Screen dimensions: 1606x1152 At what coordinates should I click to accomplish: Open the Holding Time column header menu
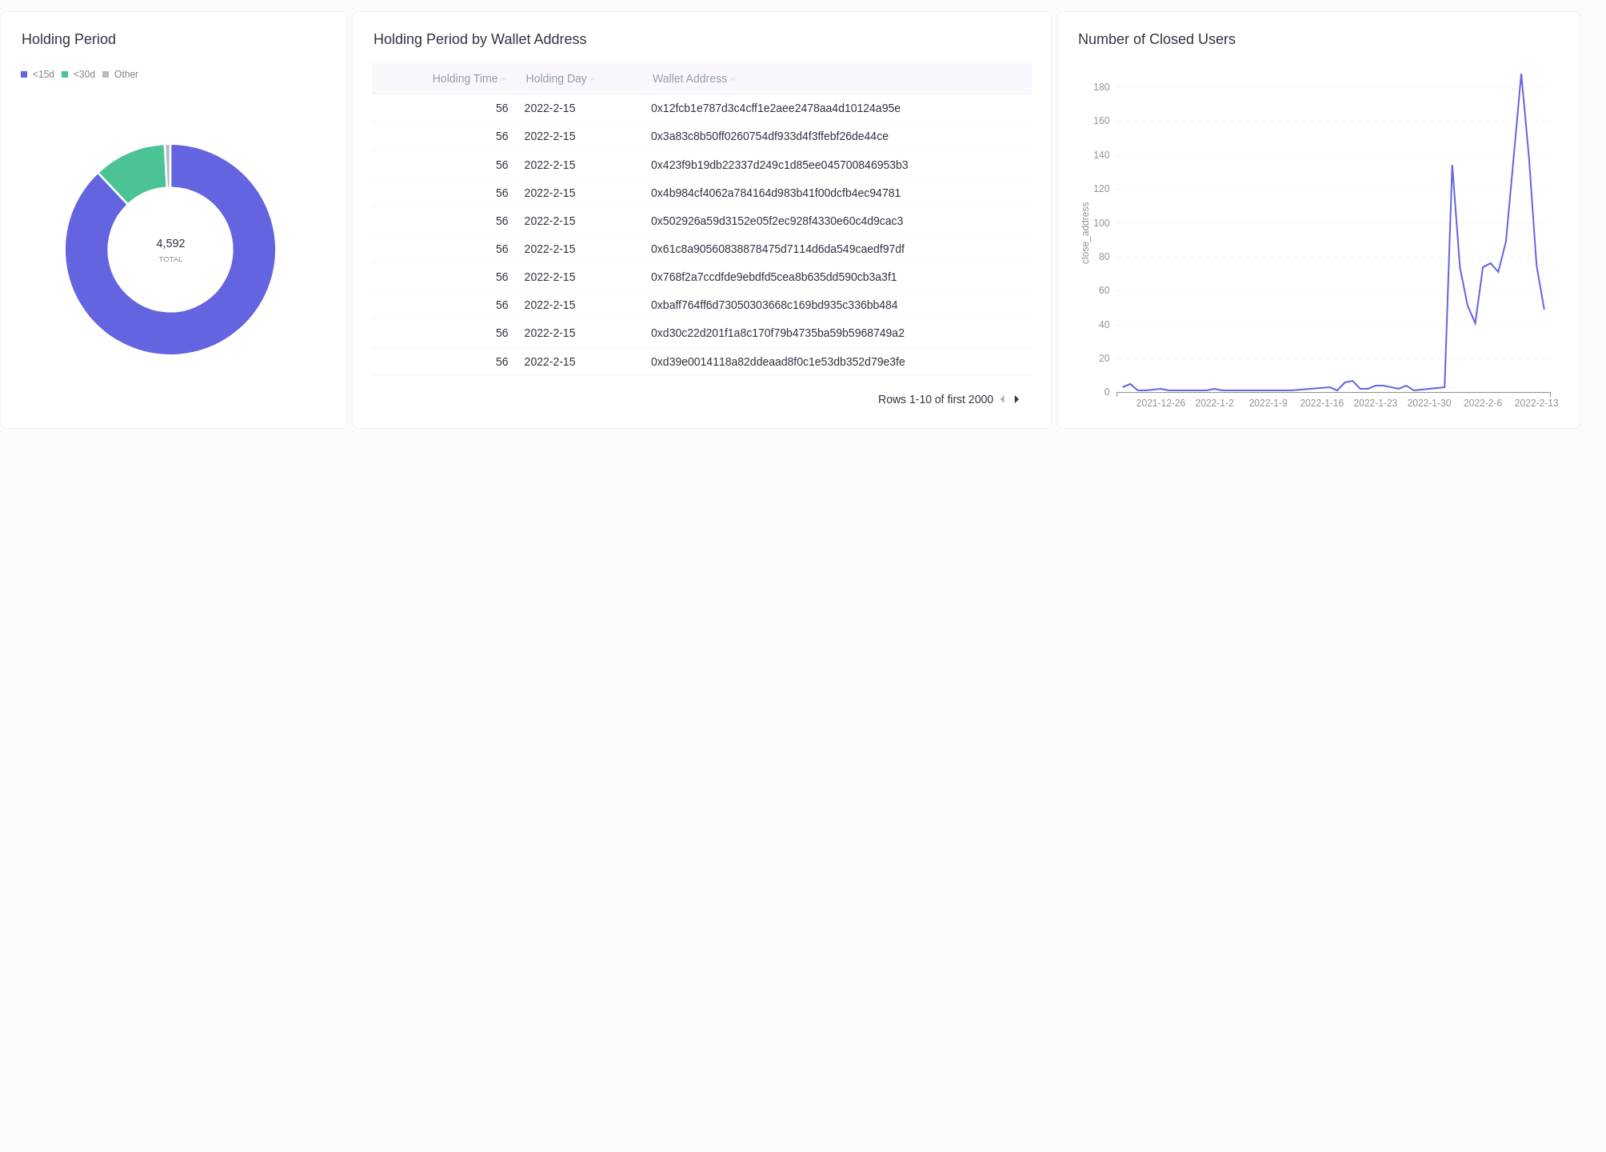(x=465, y=78)
